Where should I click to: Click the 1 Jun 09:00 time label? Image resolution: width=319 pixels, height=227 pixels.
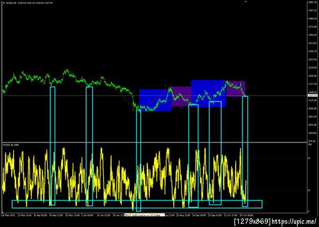(x=87, y=215)
